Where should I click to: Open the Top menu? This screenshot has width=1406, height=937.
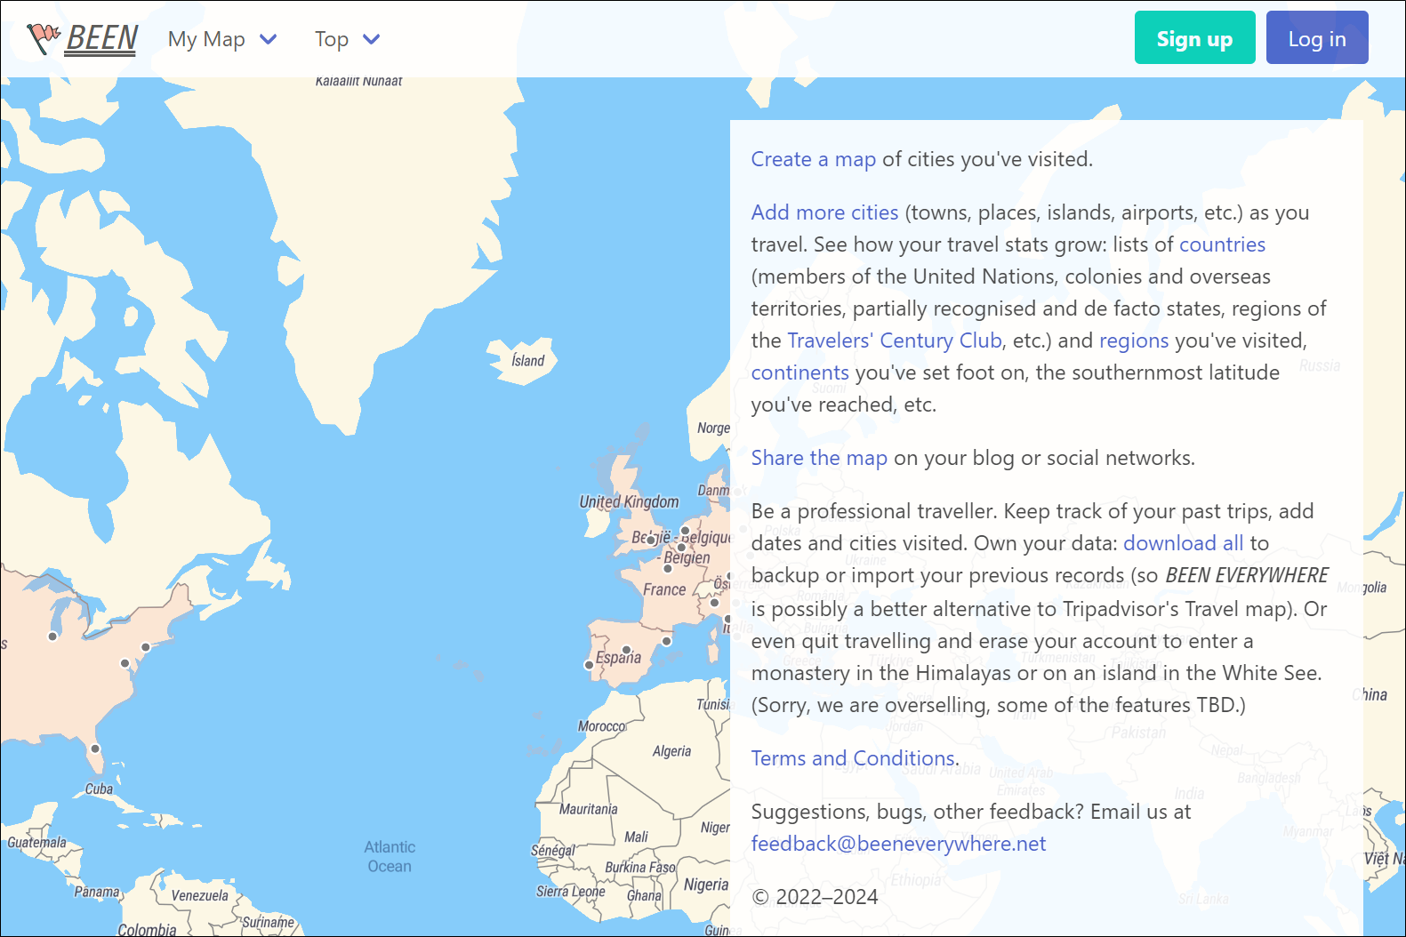point(347,39)
